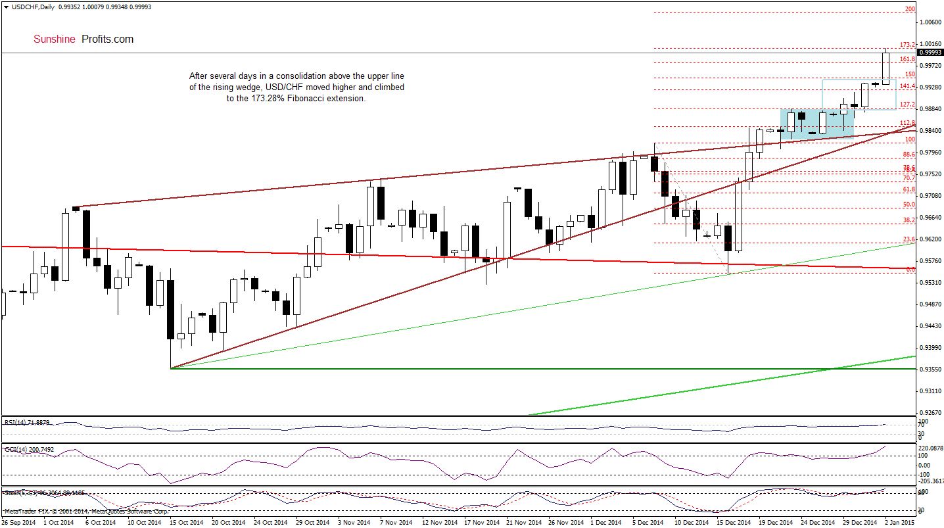Click the 0.93550 price axis value
This screenshot has width=944, height=528.
point(930,370)
